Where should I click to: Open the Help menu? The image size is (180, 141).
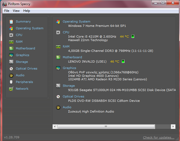click(27, 11)
